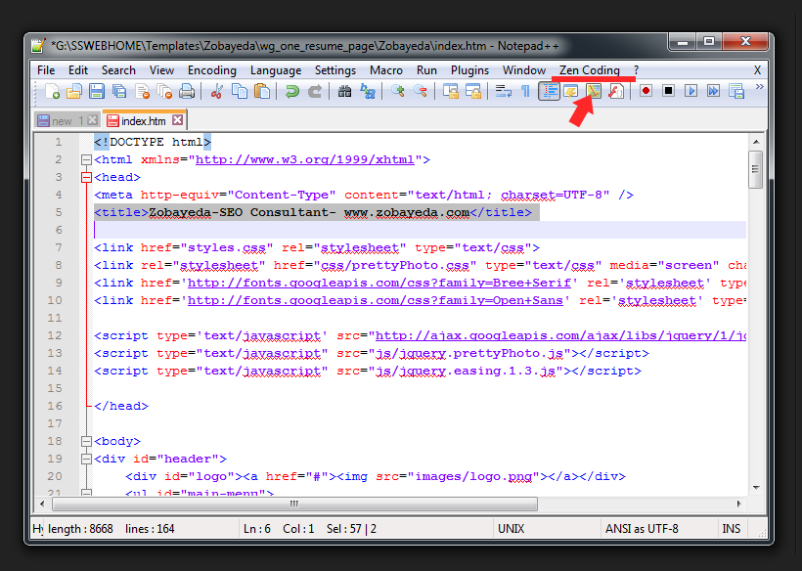This screenshot has height=571, width=802.
Task: Zoom in with the magnifier plus icon
Action: click(397, 92)
